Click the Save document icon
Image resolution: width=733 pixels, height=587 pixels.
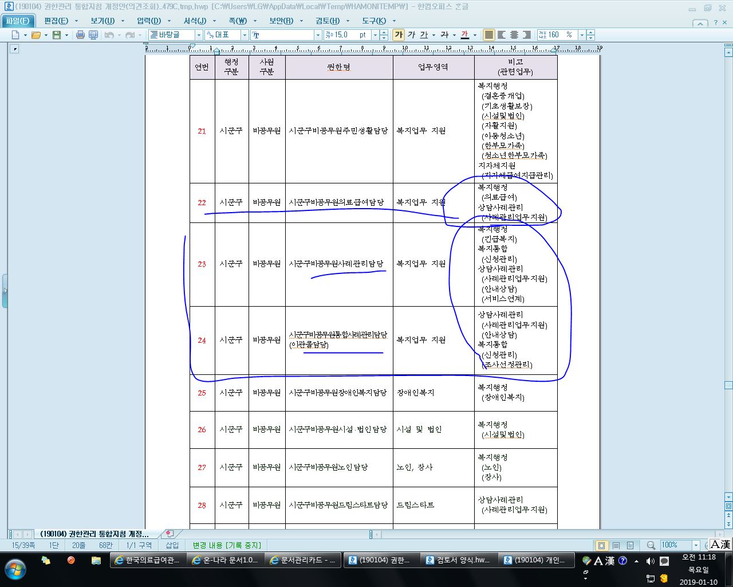[x=56, y=35]
